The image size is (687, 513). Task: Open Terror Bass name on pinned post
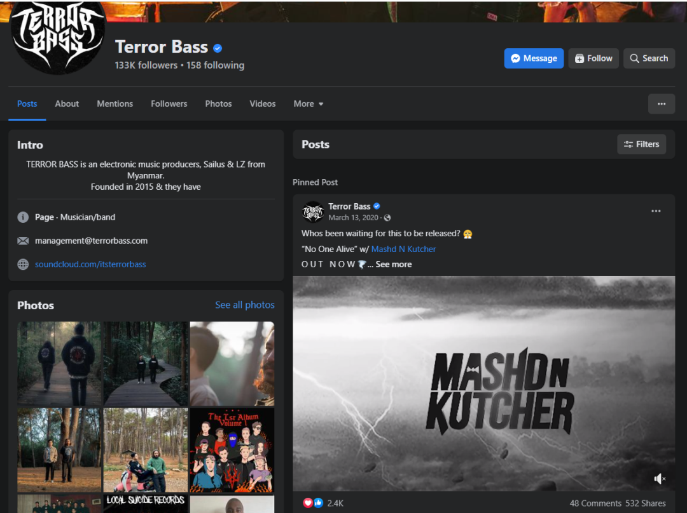click(349, 206)
